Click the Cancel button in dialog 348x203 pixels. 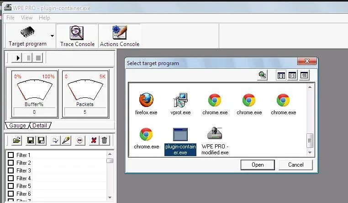click(x=295, y=165)
